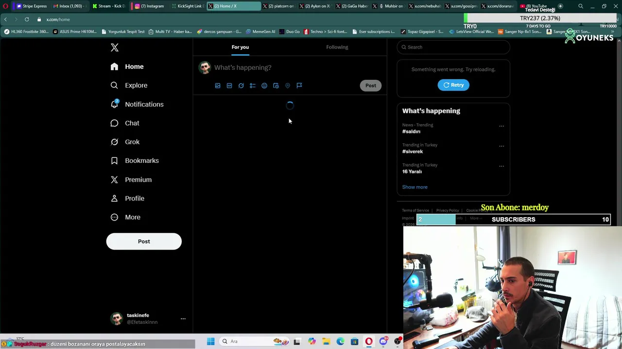Switch to the Instagram browser tab

click(x=150, y=6)
